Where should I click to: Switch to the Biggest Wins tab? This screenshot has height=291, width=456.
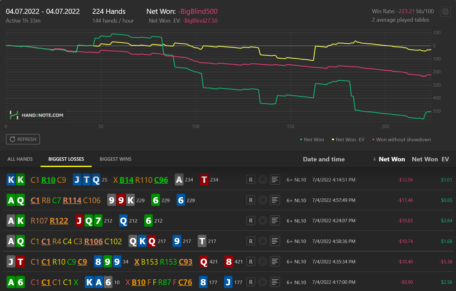(116, 159)
